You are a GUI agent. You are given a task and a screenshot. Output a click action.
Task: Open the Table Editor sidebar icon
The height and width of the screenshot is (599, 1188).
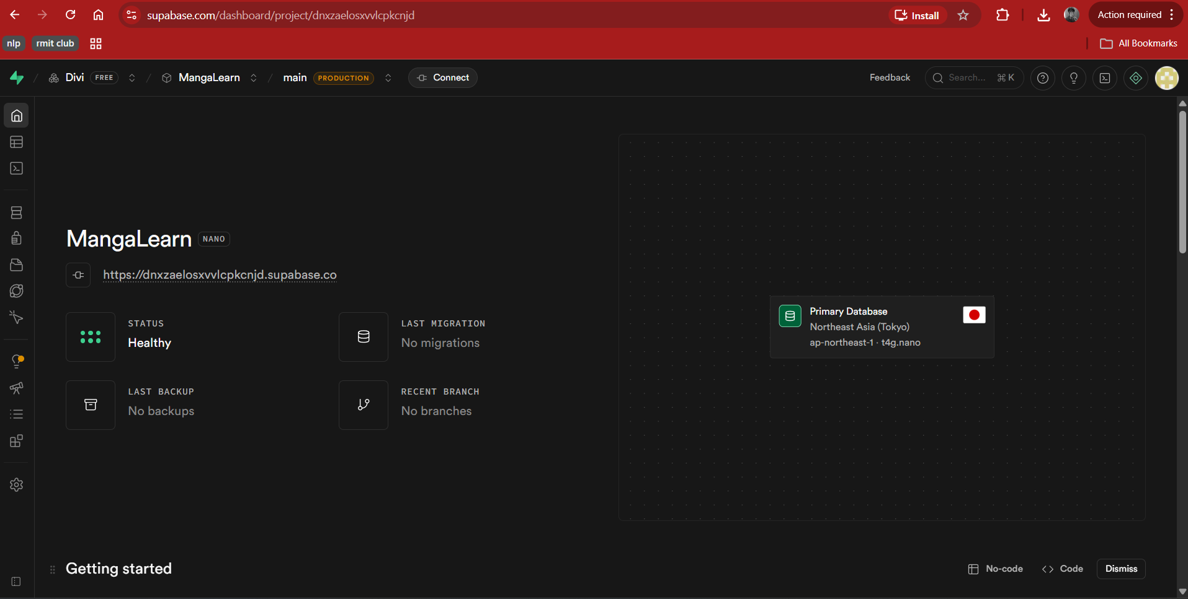pyautogui.click(x=17, y=142)
